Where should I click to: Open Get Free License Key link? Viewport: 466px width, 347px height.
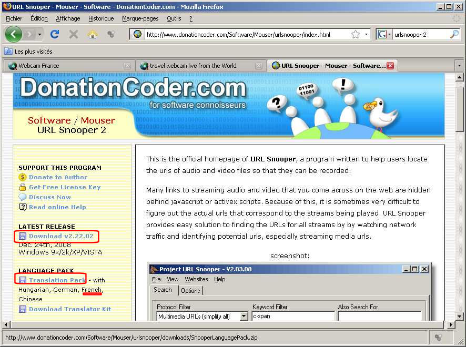point(65,187)
